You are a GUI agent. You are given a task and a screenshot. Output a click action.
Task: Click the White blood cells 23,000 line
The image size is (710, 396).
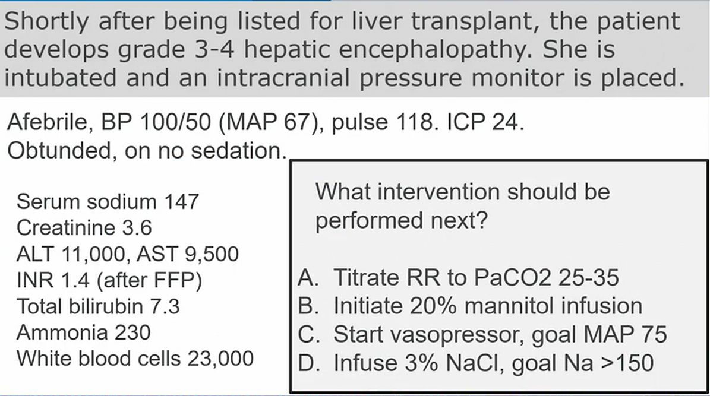135,359
